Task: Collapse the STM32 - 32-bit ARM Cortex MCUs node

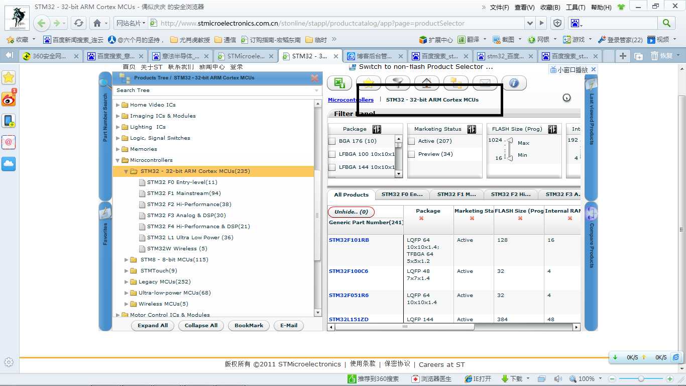Action: pyautogui.click(x=127, y=171)
